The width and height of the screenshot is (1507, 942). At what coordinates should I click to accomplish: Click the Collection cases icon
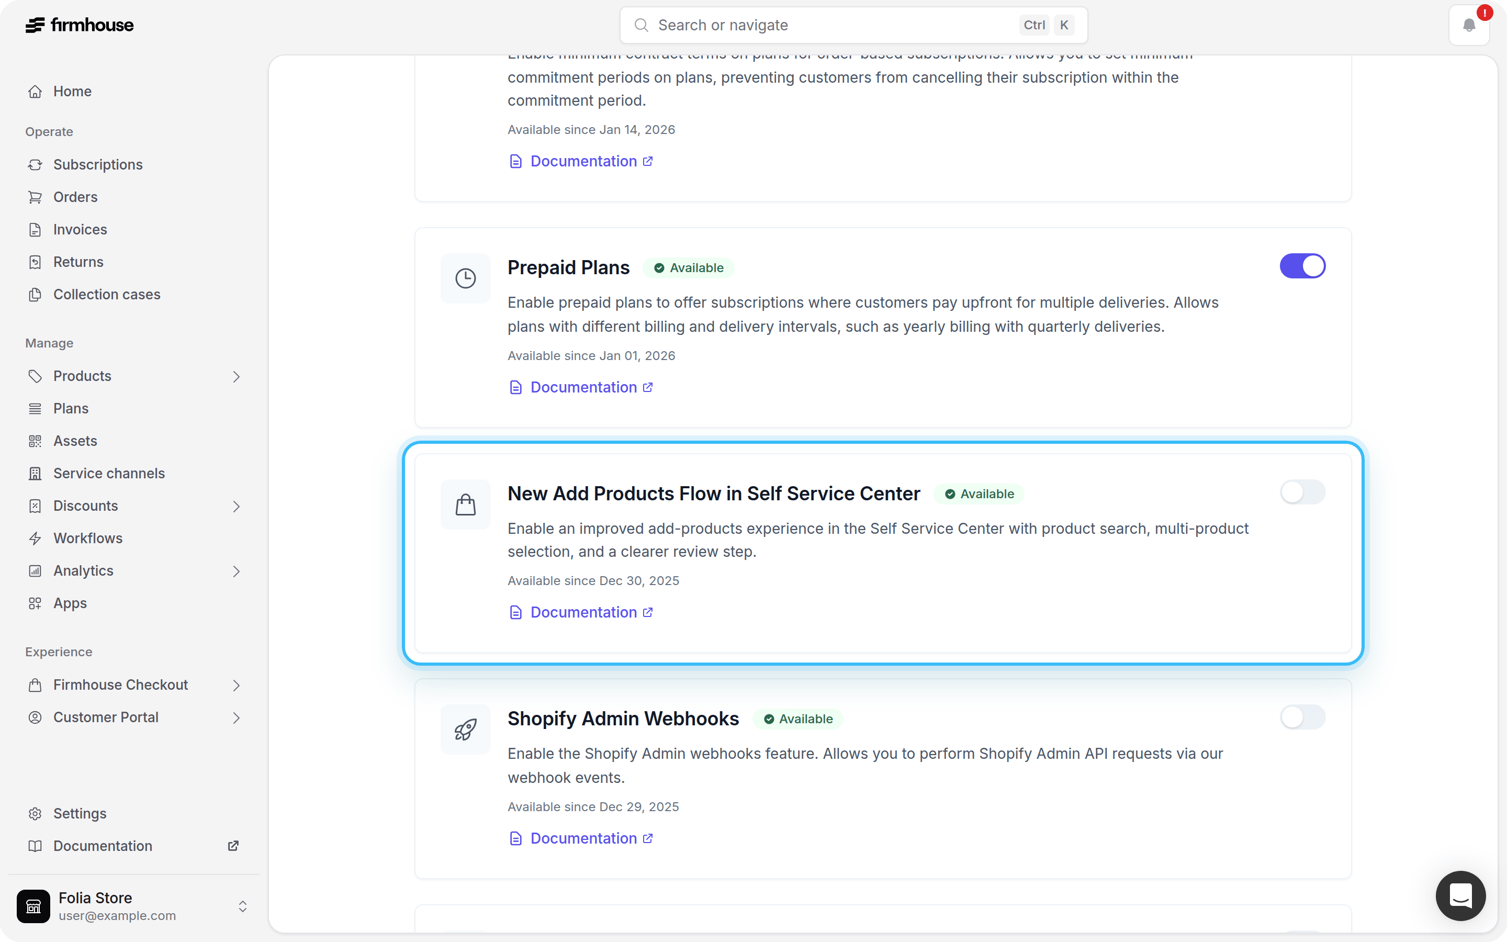pyautogui.click(x=36, y=294)
